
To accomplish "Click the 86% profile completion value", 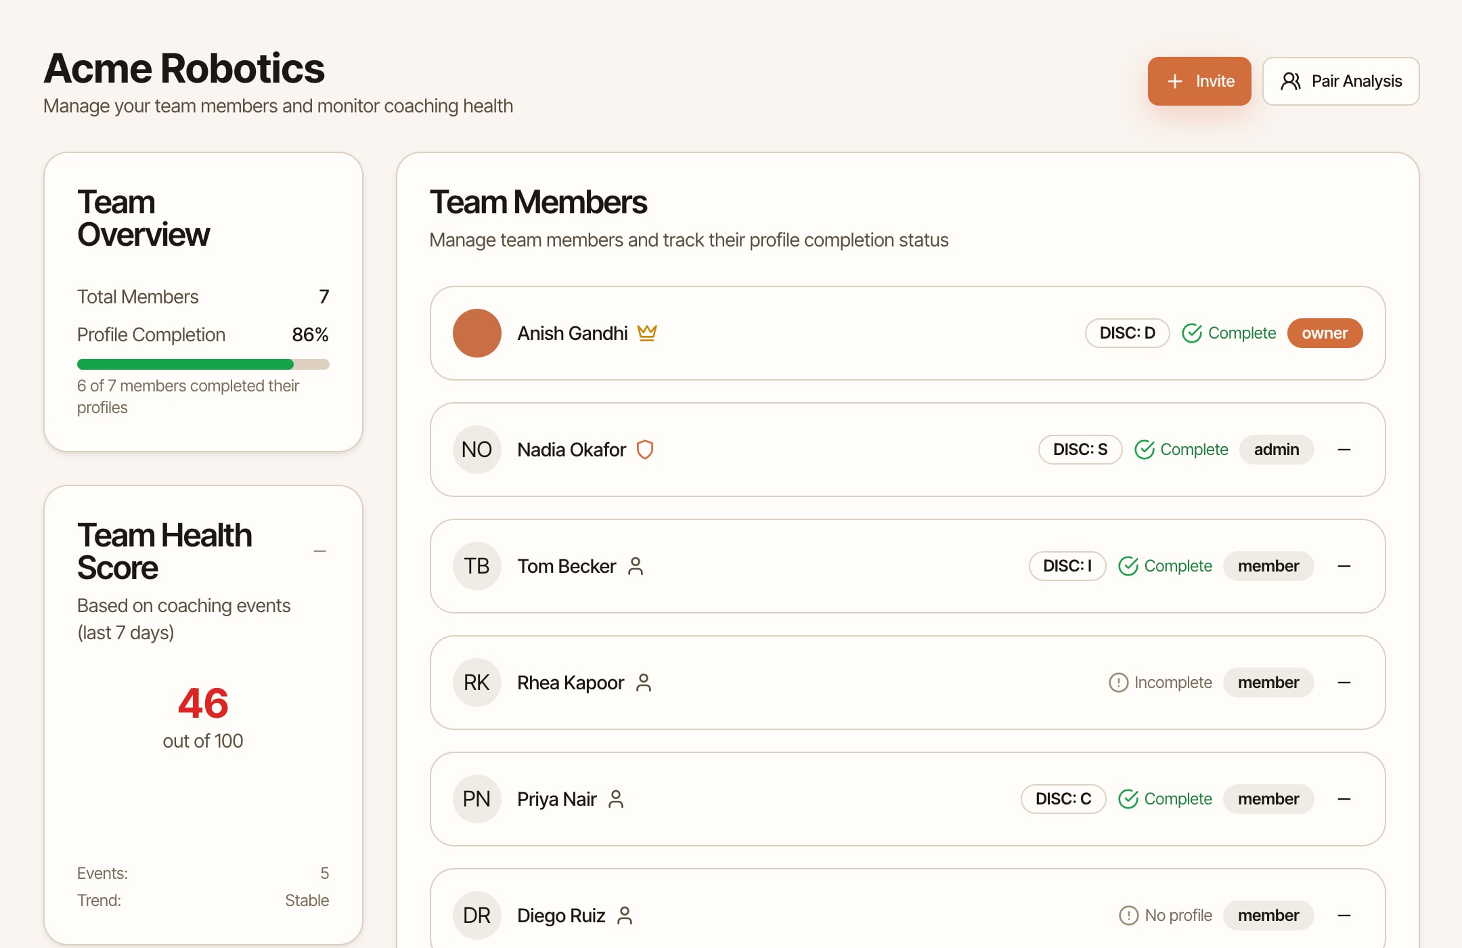I will (x=310, y=335).
